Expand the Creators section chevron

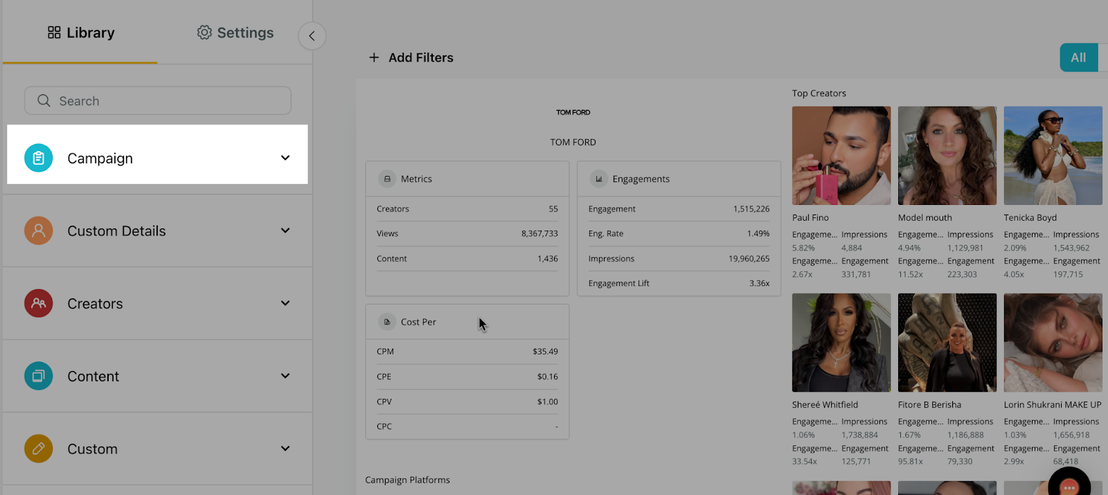click(x=285, y=303)
